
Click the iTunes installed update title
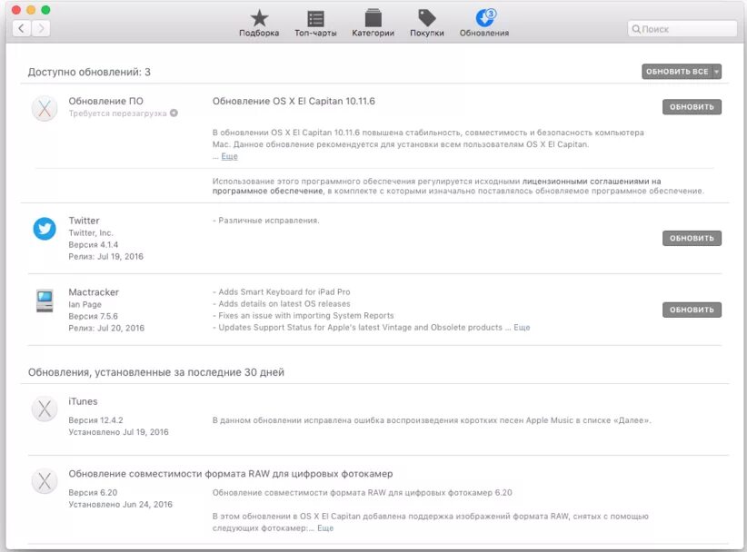point(83,401)
